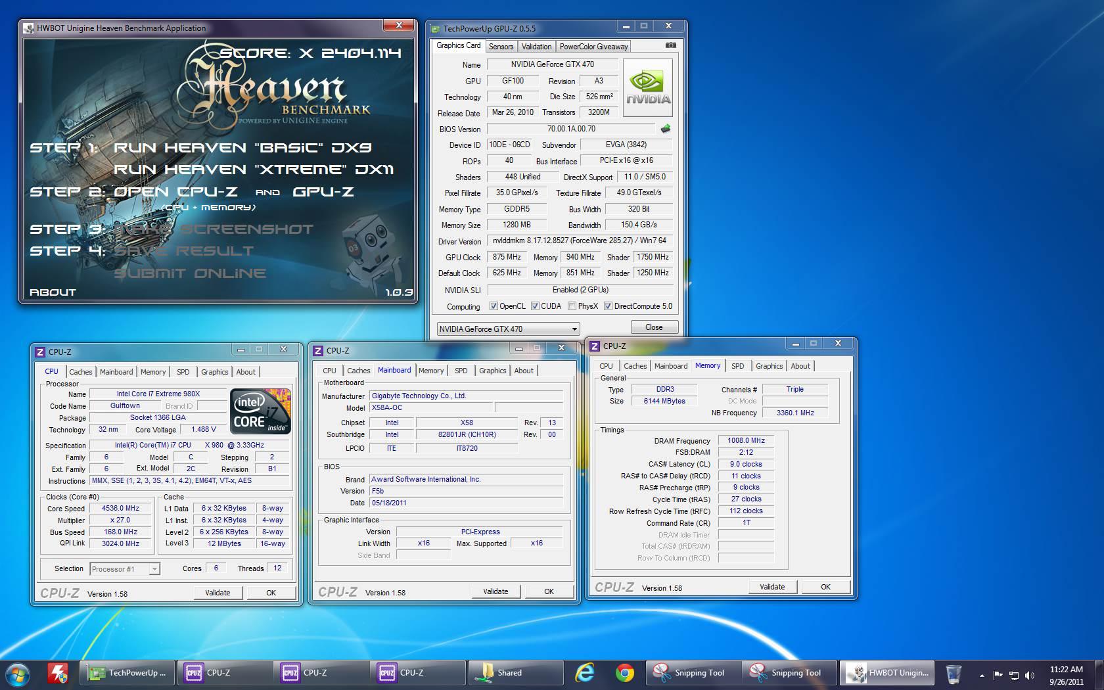Click the first CPU-Z taskbar item
This screenshot has width=1104, height=690.
click(225, 673)
